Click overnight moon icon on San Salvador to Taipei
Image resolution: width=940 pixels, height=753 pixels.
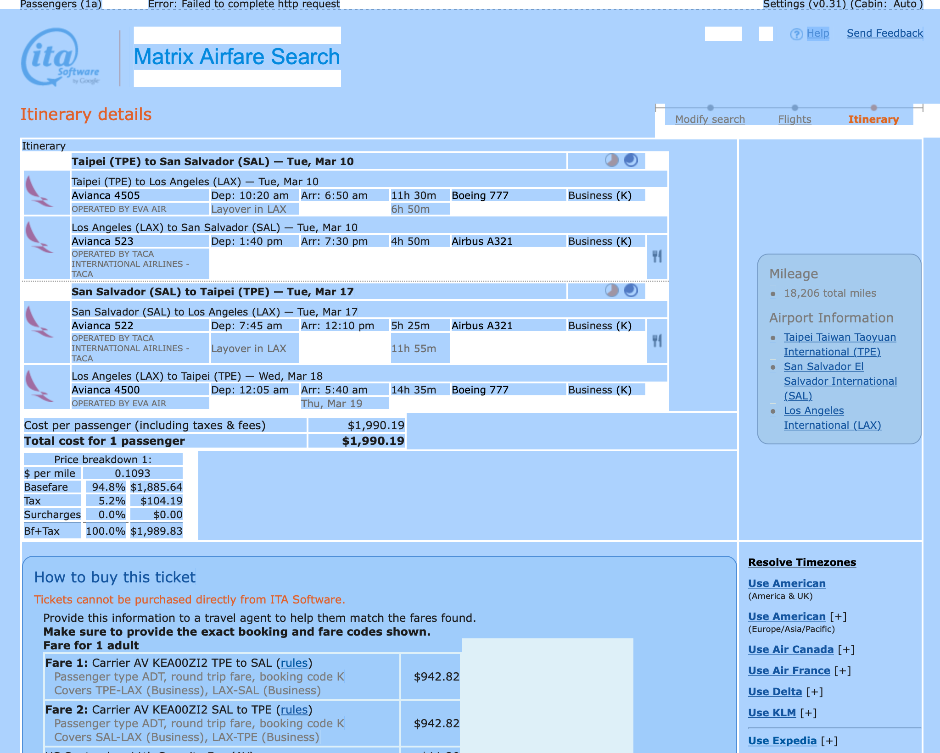point(631,290)
